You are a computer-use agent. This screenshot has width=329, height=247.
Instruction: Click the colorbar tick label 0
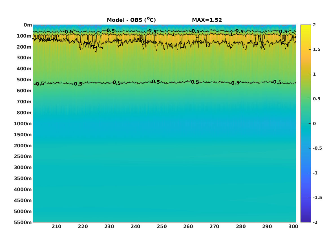click(314, 124)
